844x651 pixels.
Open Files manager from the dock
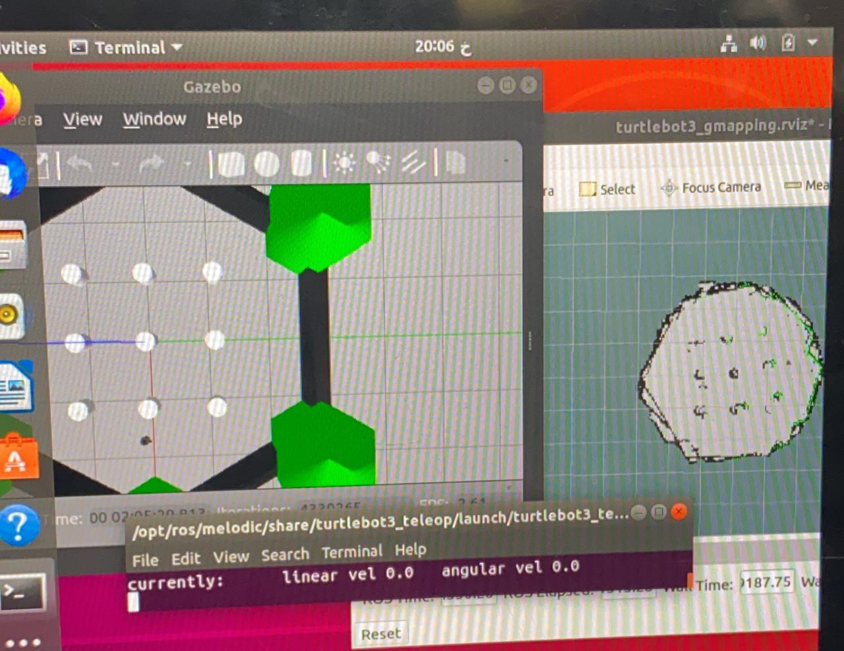13,245
